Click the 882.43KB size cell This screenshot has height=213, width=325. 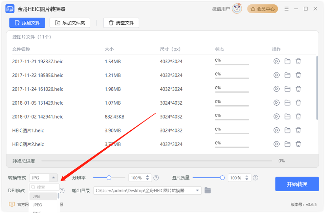coord(114,116)
